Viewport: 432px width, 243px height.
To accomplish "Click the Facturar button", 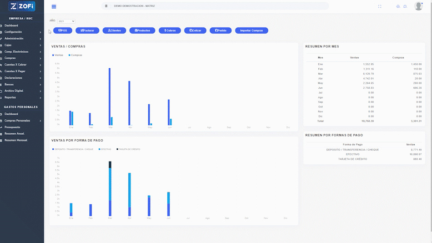I will click(x=87, y=30).
